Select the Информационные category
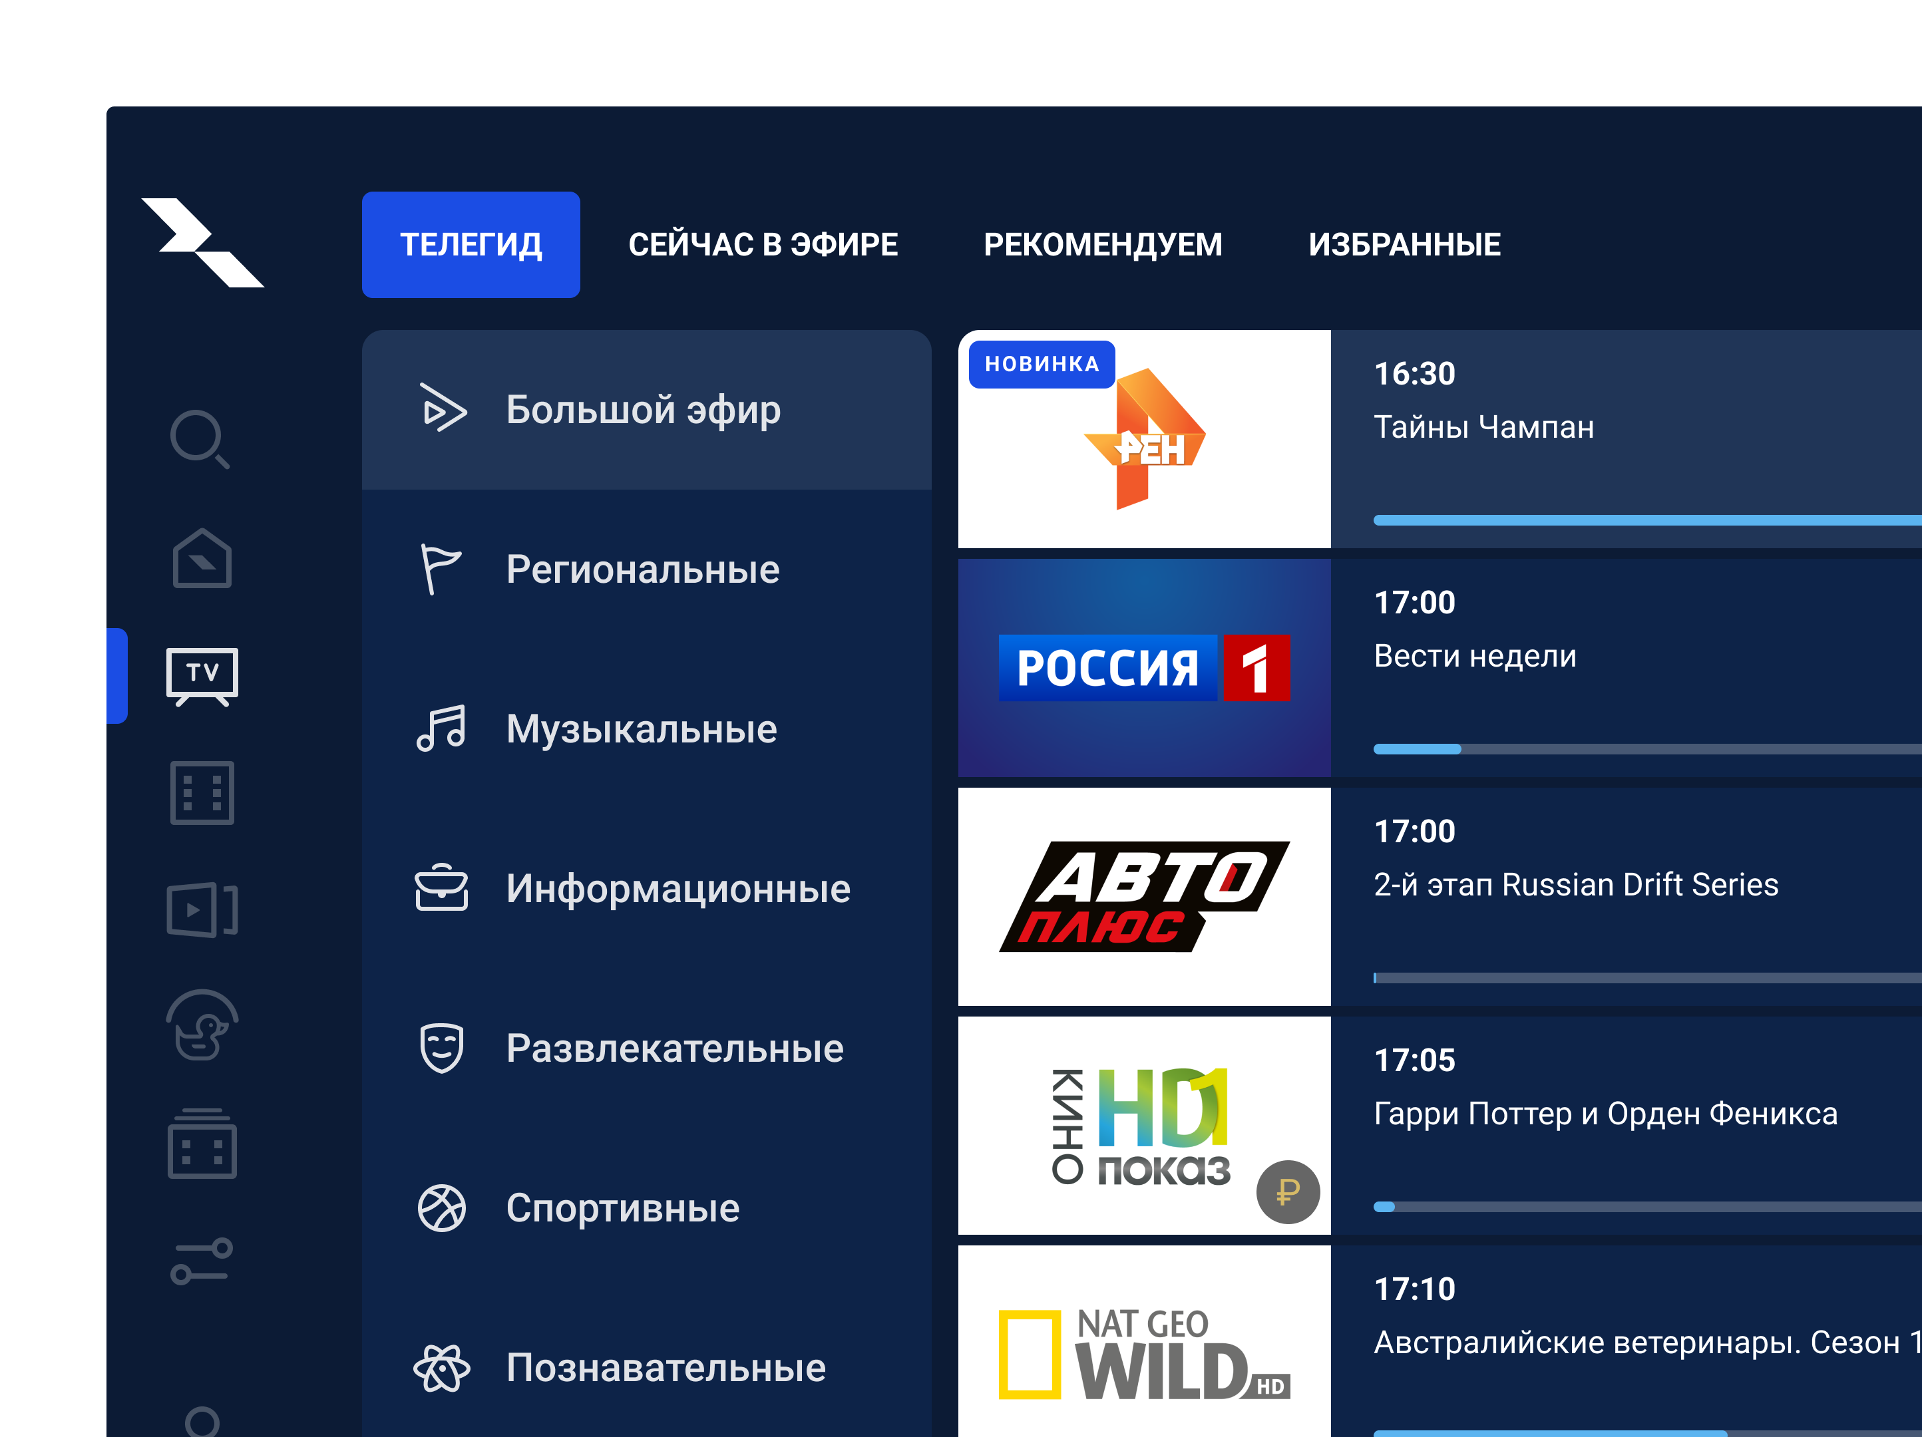This screenshot has height=1437, width=1922. coord(646,888)
